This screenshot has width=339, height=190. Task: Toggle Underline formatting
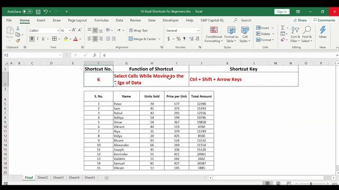tap(43, 39)
